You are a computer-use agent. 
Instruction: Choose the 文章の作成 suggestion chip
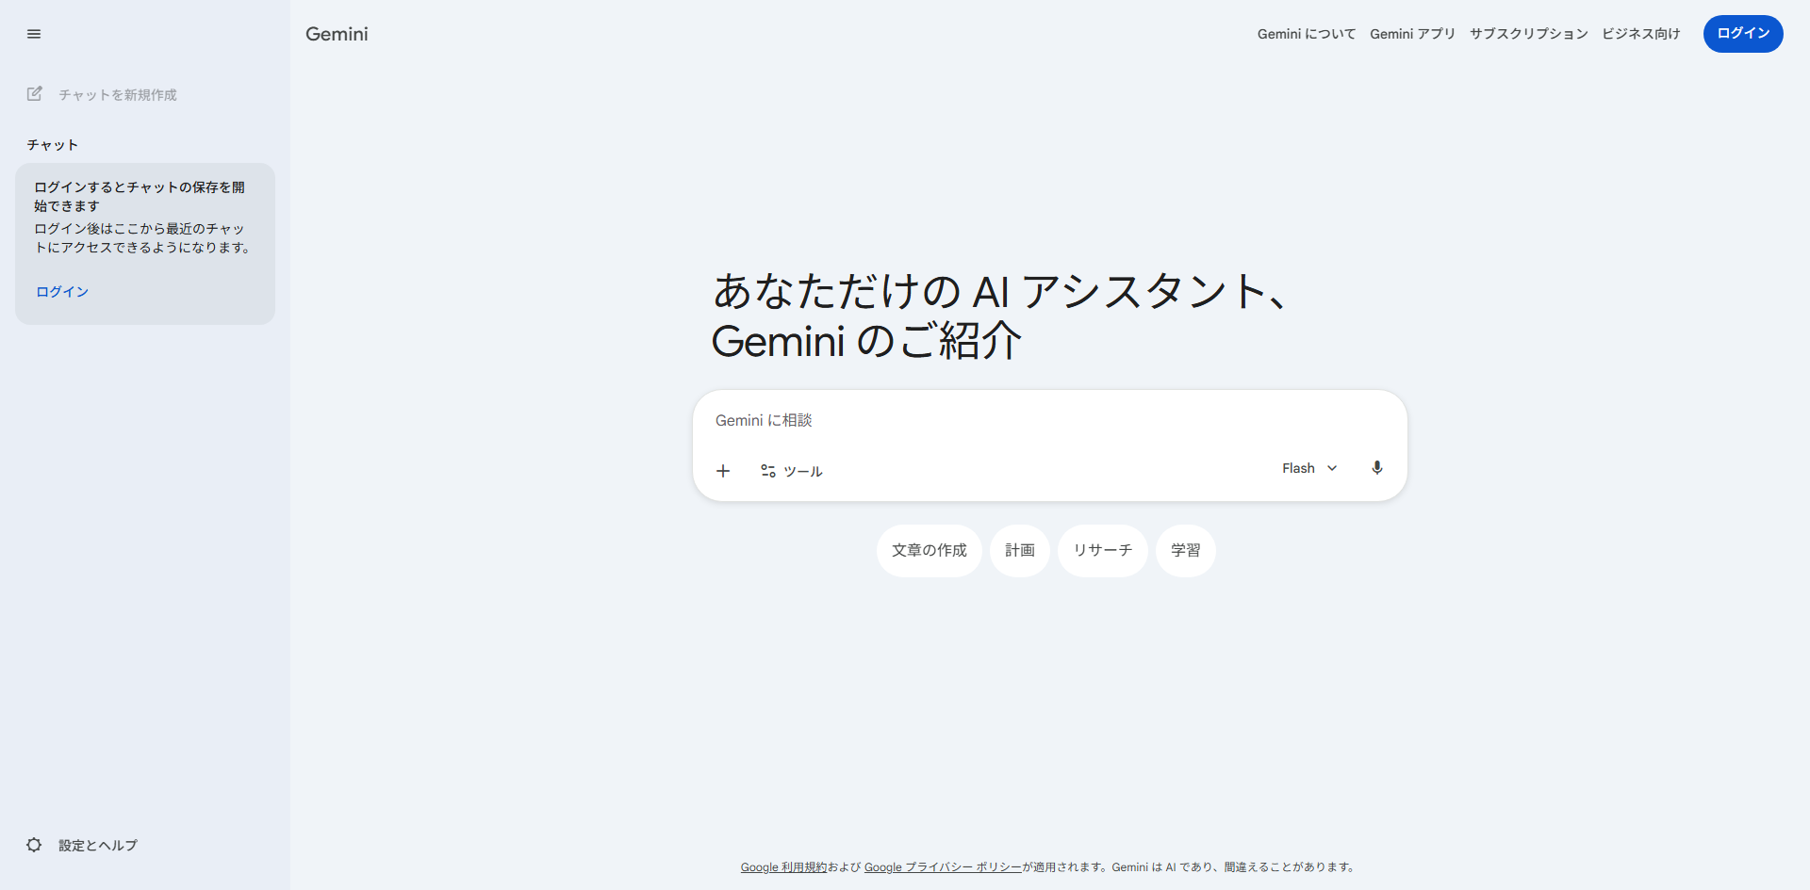930,551
